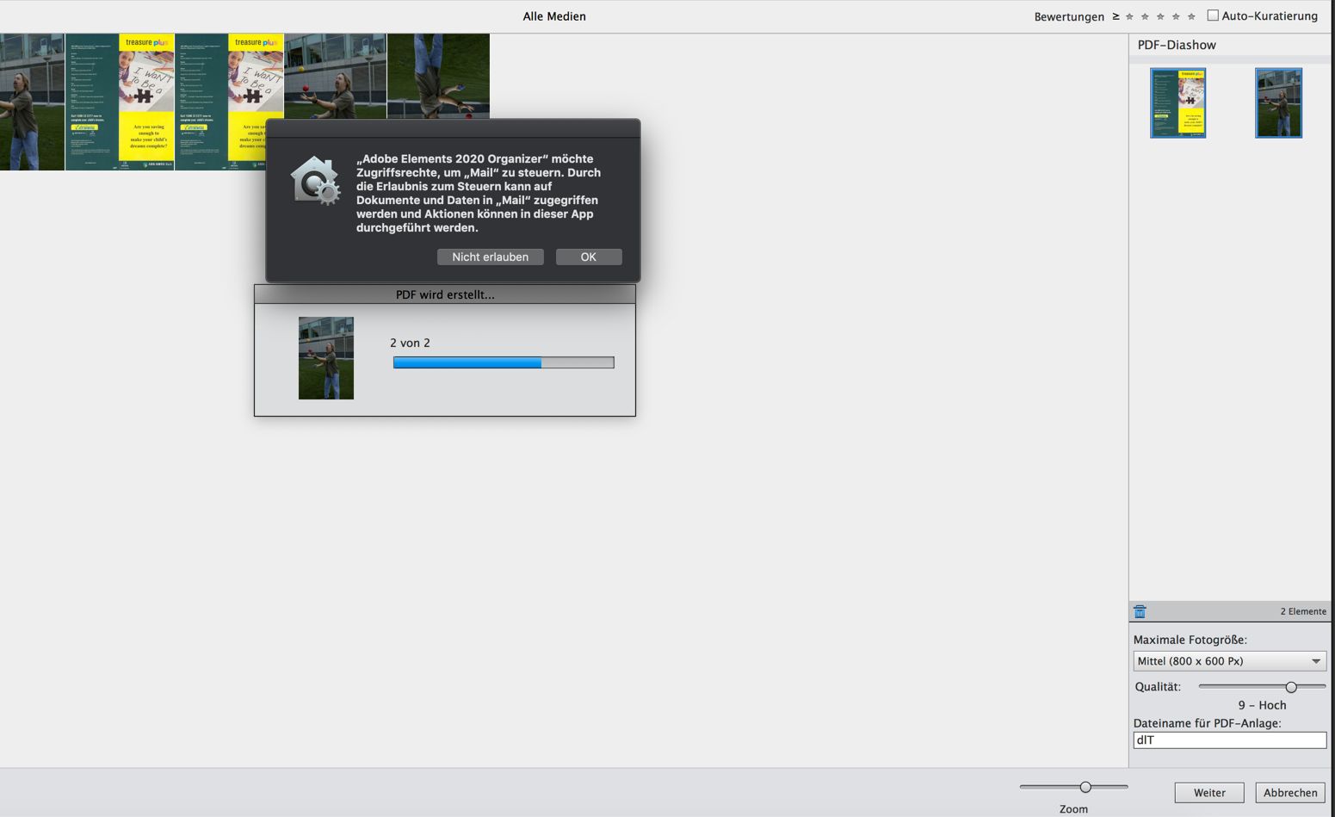1335x817 pixels.
Task: Click the '9 – Hoch' quality value
Action: click(1262, 705)
